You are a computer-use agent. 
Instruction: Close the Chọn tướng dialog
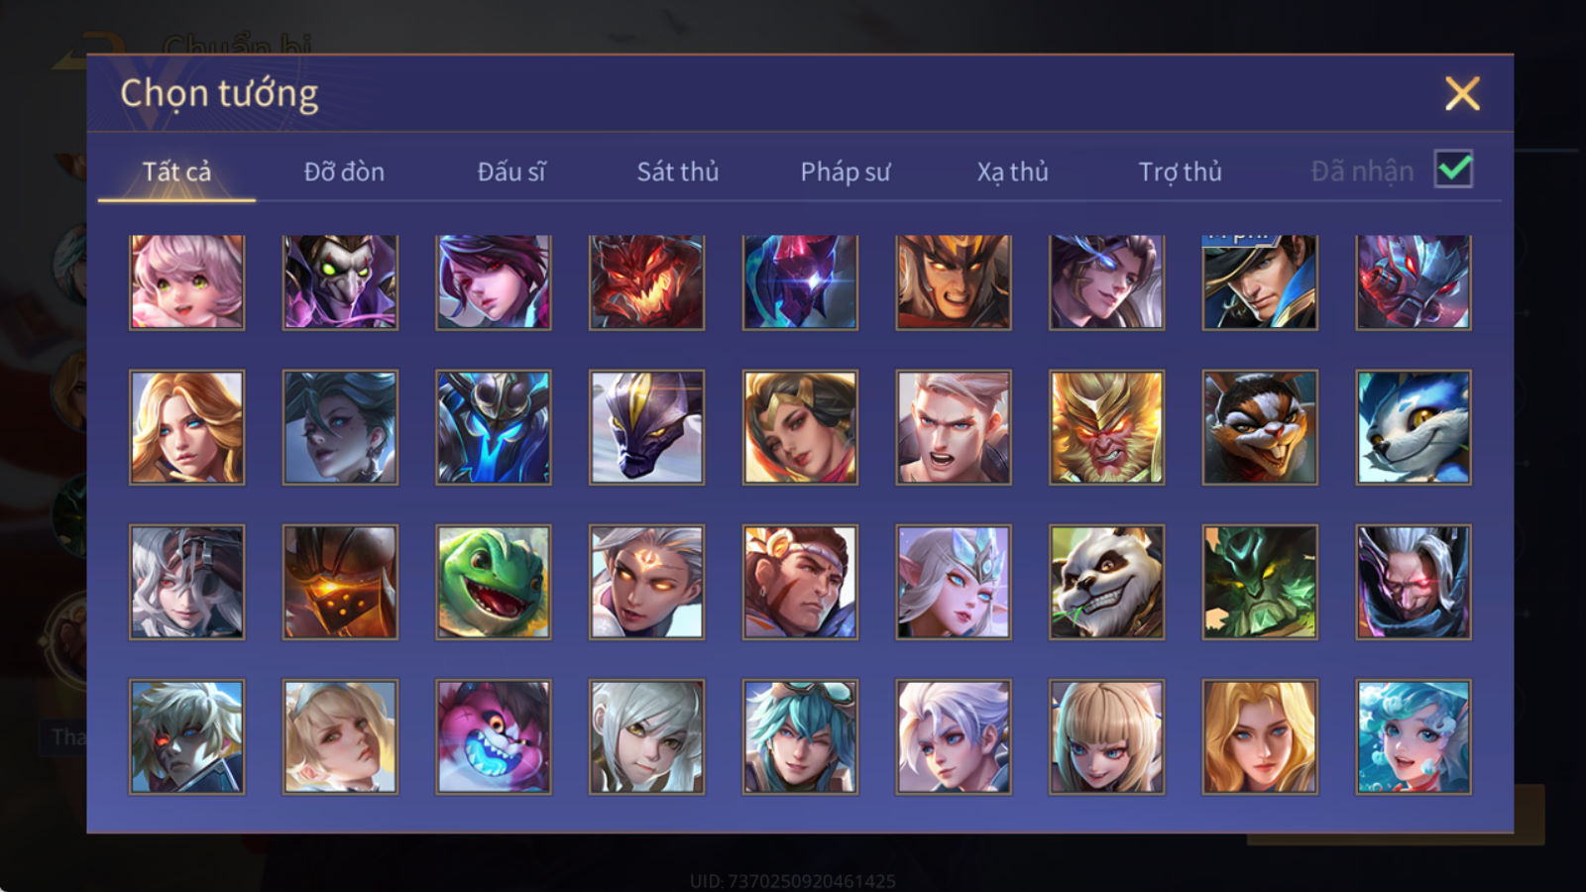click(1462, 93)
